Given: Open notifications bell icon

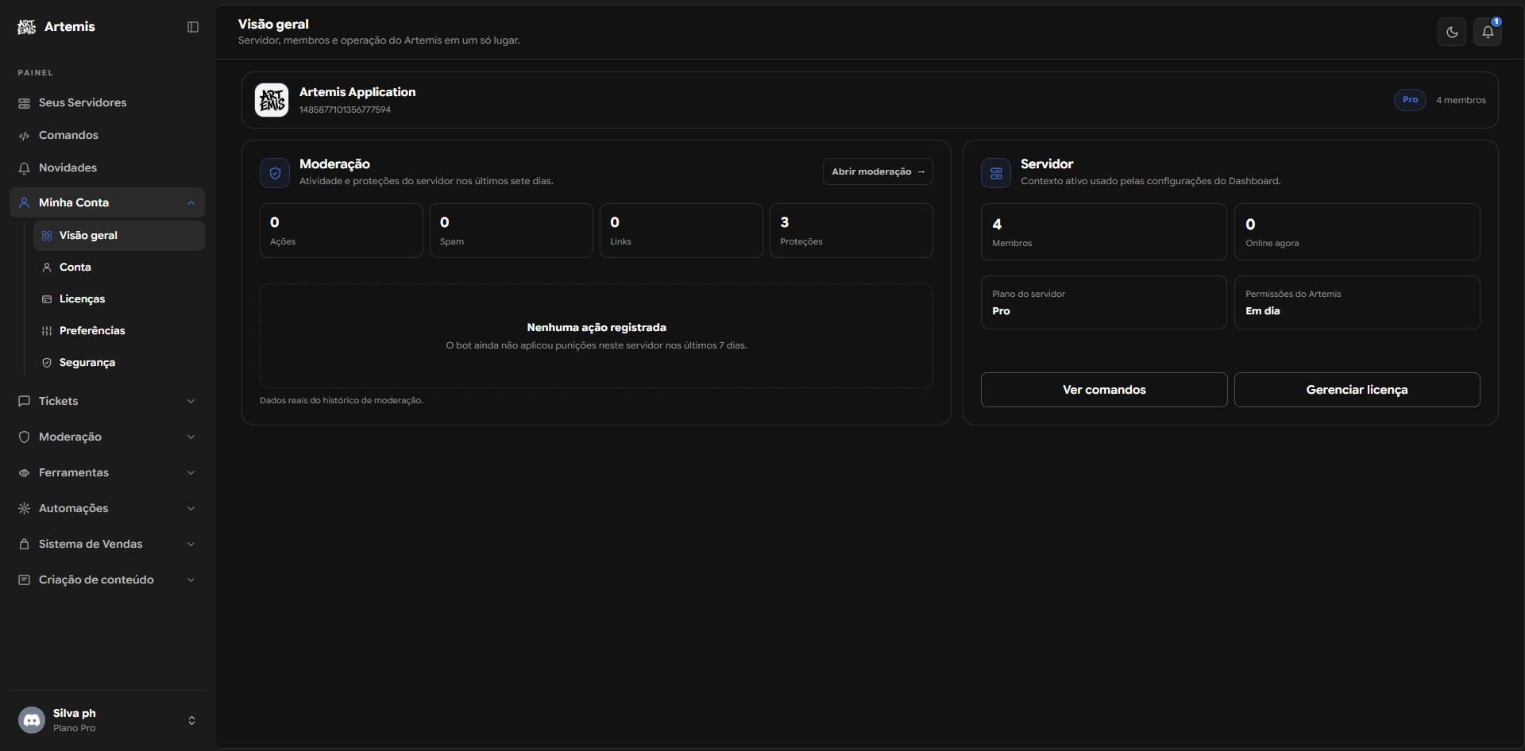Looking at the screenshot, I should [x=1488, y=33].
